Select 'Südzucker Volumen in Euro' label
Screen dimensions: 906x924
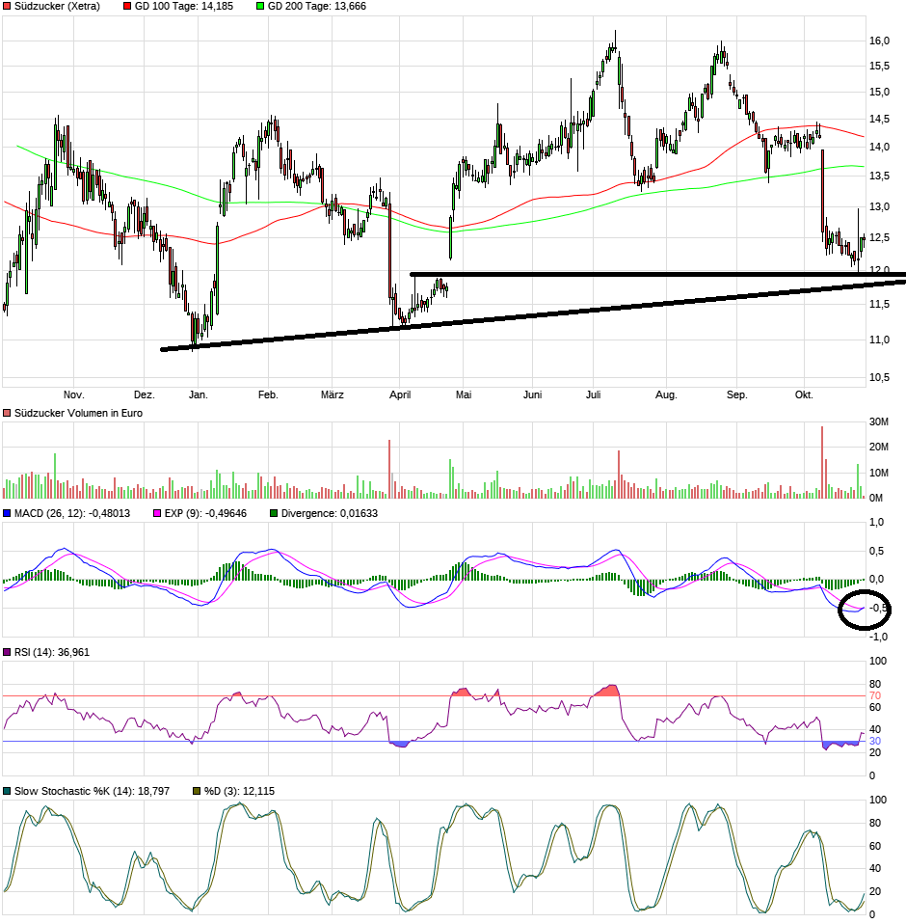point(78,413)
